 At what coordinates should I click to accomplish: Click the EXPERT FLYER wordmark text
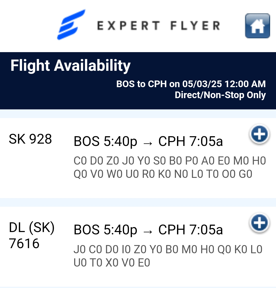[158, 26]
